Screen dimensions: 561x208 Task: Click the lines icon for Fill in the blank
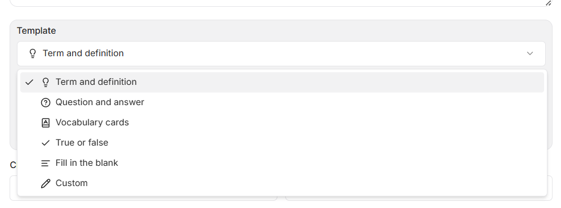46,164
